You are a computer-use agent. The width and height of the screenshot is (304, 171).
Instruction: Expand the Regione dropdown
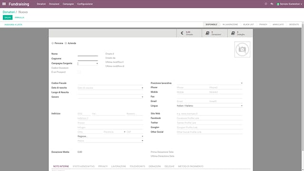142,136
